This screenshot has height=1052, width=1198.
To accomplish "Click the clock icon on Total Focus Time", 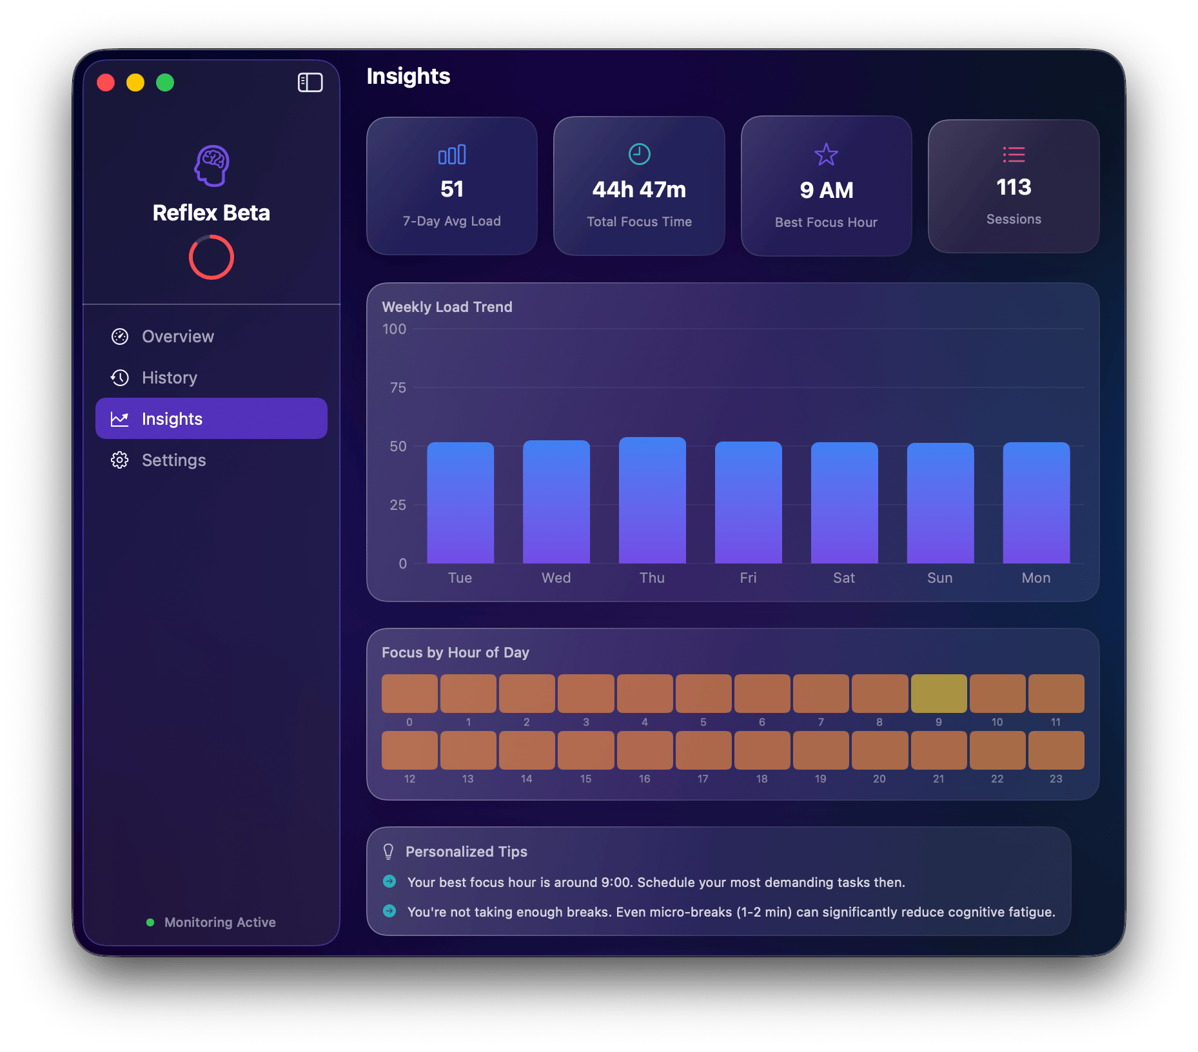I will [638, 155].
